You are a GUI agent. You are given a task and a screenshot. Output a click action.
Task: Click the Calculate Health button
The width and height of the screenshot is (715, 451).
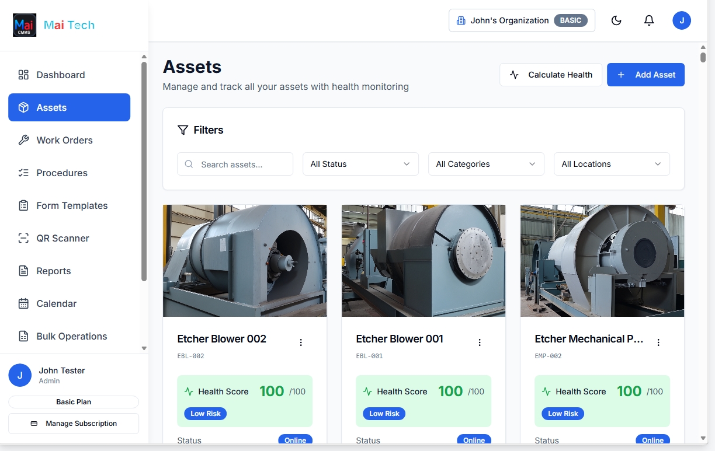[x=550, y=75]
